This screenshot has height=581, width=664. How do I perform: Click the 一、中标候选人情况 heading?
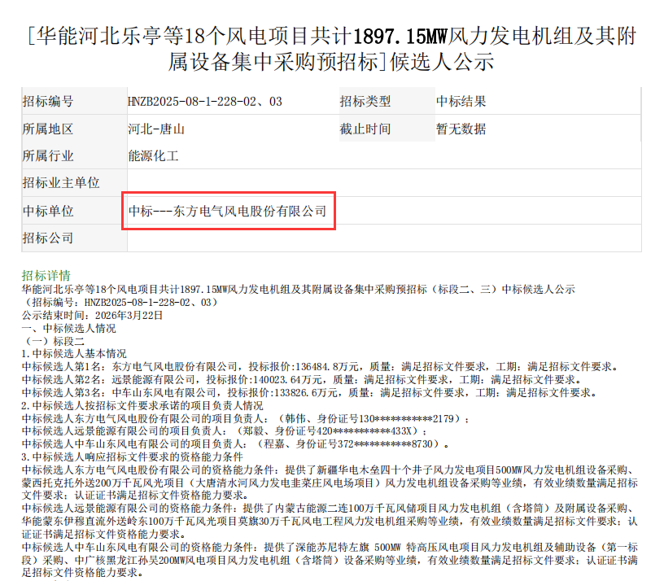69,328
